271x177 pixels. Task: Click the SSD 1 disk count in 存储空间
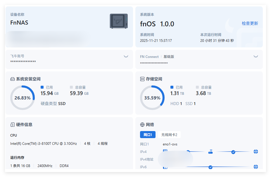[191, 104]
